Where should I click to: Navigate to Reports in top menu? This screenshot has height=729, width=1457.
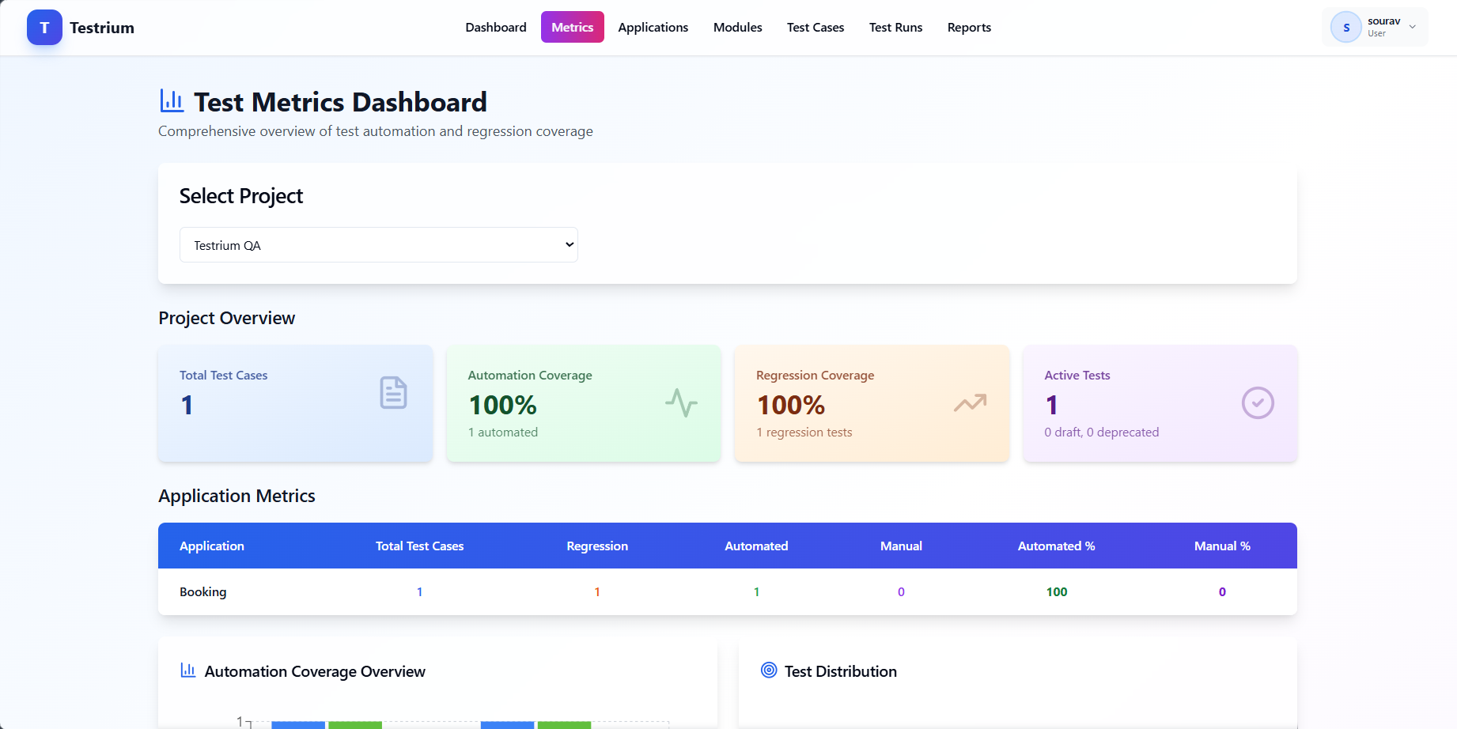969,28
